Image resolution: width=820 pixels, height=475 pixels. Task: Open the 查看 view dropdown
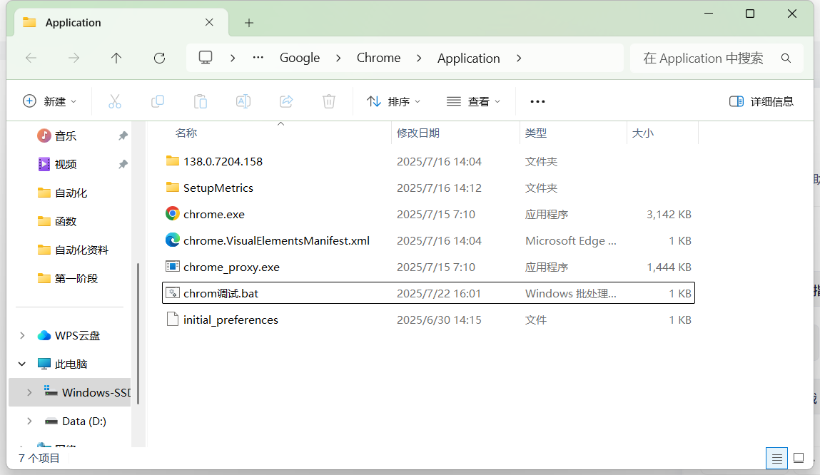[x=473, y=101]
